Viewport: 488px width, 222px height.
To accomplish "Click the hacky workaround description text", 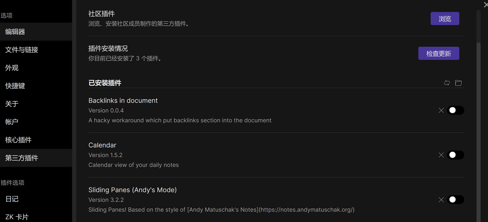I will [x=180, y=121].
